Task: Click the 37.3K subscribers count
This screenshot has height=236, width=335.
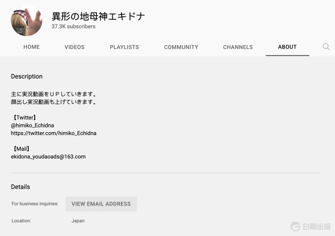Action: pos(74,27)
